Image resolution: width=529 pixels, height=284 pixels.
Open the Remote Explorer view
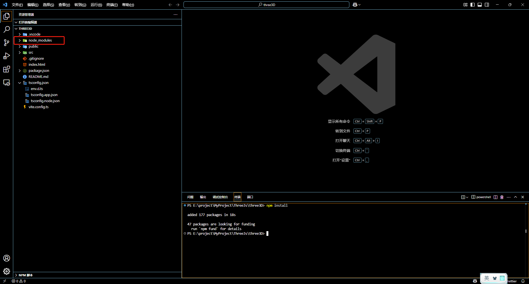7,82
